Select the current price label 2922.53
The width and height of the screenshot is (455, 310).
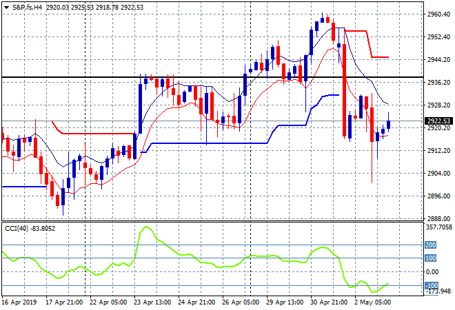pyautogui.click(x=438, y=121)
